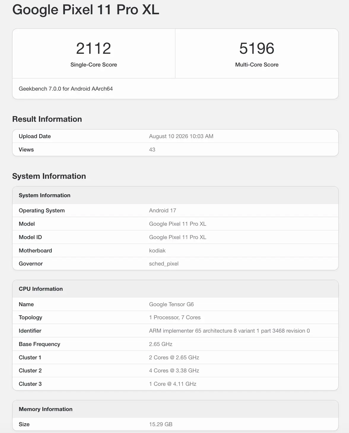The height and width of the screenshot is (433, 349).
Task: Click the Cluster 1 label
Action: pyautogui.click(x=30, y=358)
